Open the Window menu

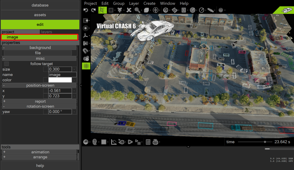168,3
